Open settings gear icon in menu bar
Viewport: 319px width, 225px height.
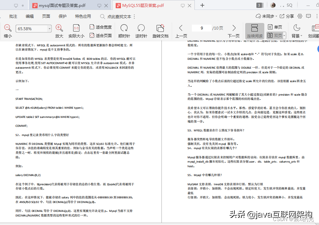300,16
